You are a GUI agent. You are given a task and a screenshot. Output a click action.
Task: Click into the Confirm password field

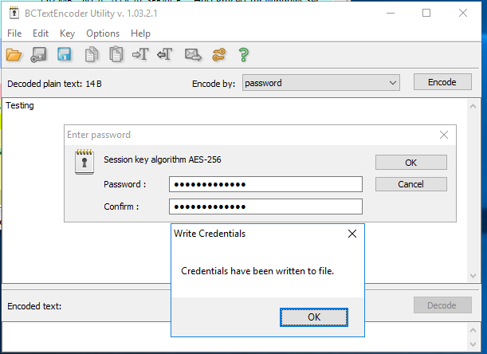tap(265, 206)
